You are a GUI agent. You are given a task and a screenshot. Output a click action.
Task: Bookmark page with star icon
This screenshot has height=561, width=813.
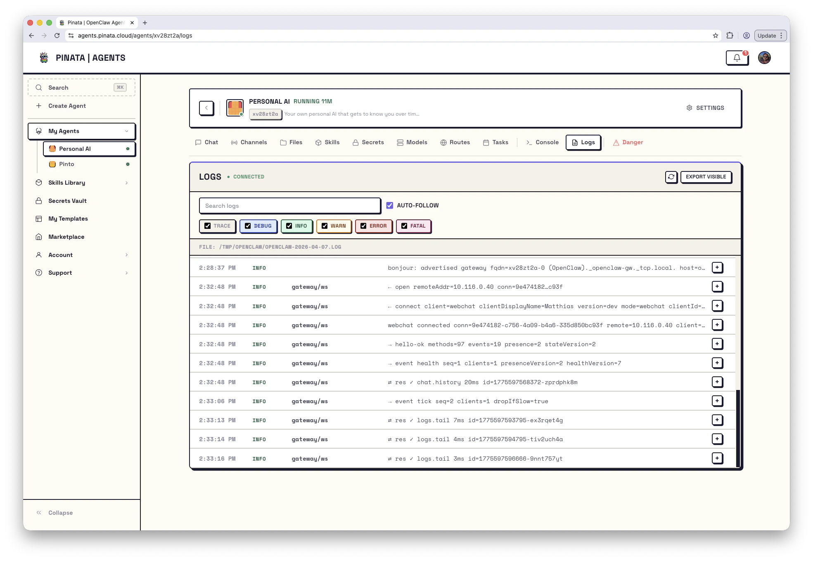coord(716,36)
